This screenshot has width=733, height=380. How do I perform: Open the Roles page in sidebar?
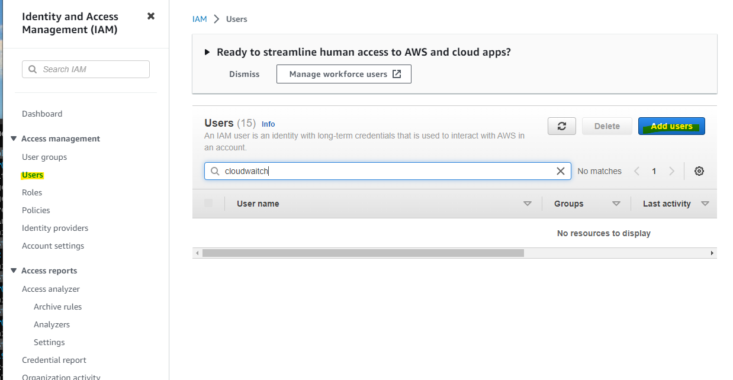coord(32,192)
